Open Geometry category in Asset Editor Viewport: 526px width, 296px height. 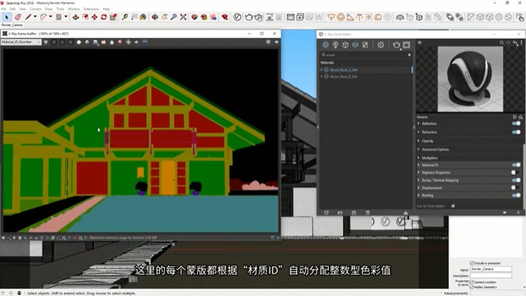click(x=345, y=45)
